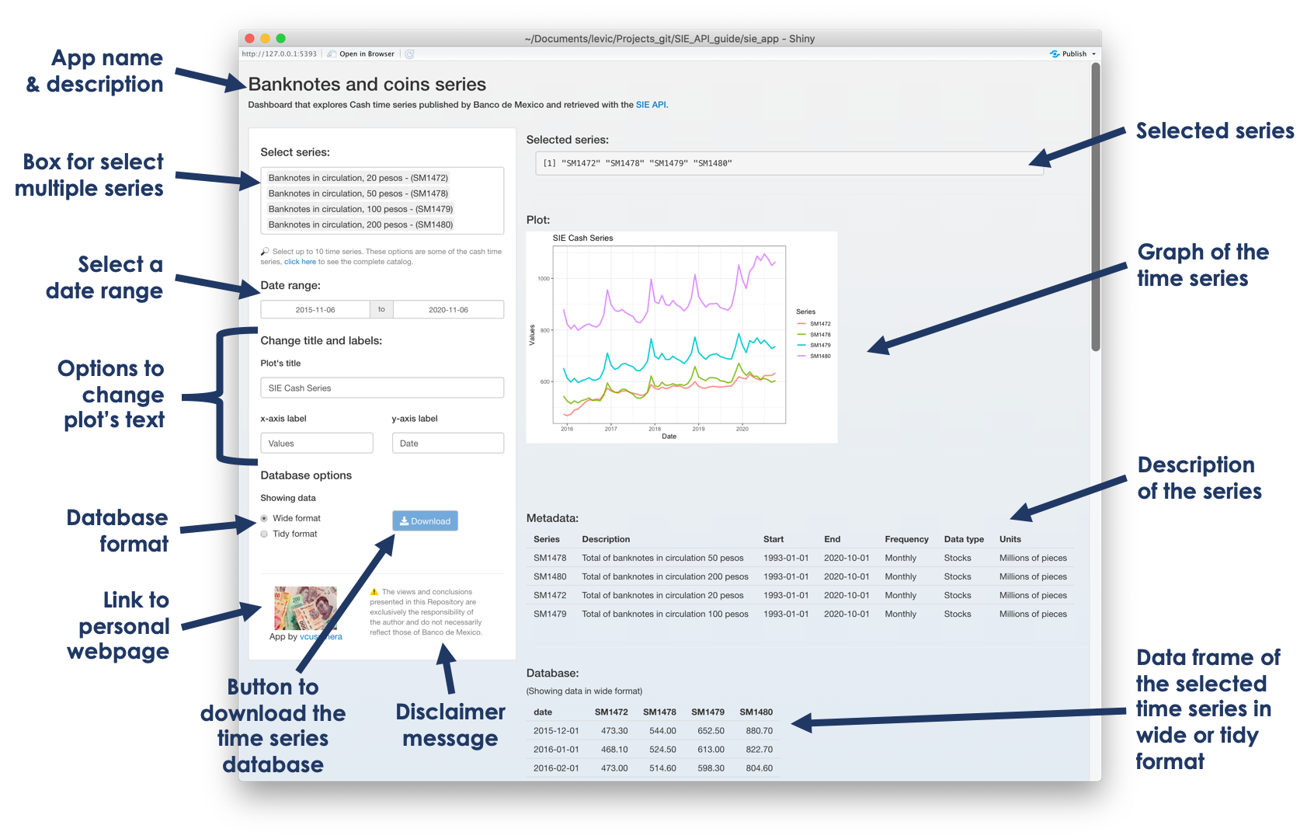Click the yellow minimize window button

point(265,38)
